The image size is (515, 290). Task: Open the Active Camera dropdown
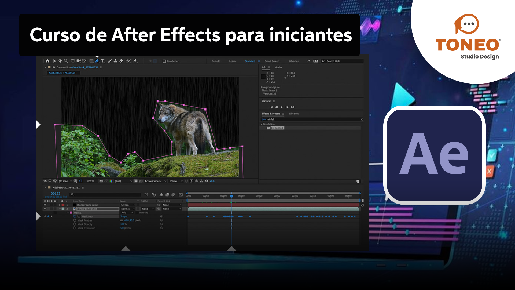[x=156, y=181]
